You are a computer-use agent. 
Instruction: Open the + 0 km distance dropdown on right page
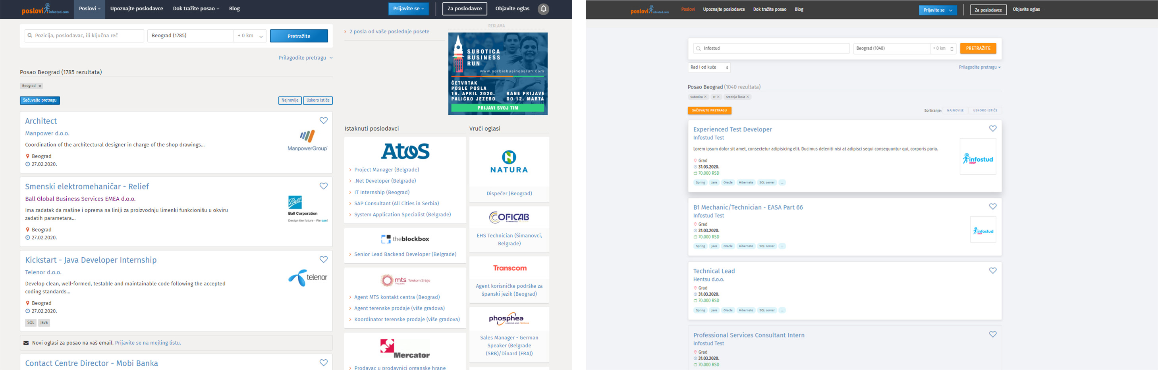click(x=943, y=48)
